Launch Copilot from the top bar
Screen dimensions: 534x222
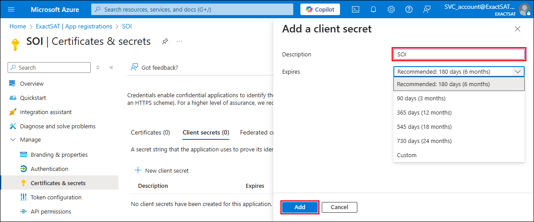(x=320, y=9)
